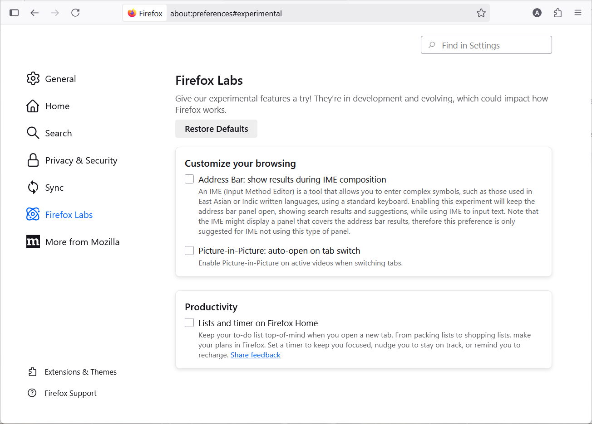Viewport: 592px width, 424px height.
Task: Enable Picture-in-Picture auto-open on tab switch
Action: point(189,251)
